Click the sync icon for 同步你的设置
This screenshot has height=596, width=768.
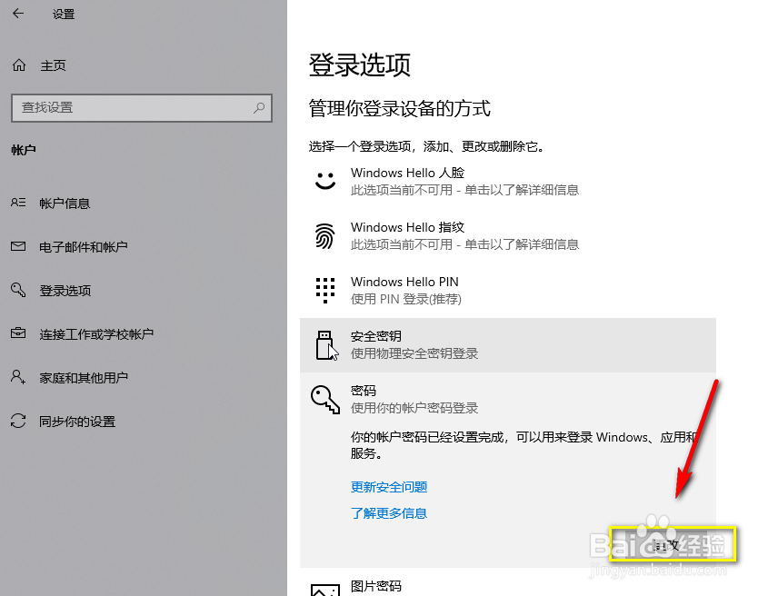click(18, 421)
